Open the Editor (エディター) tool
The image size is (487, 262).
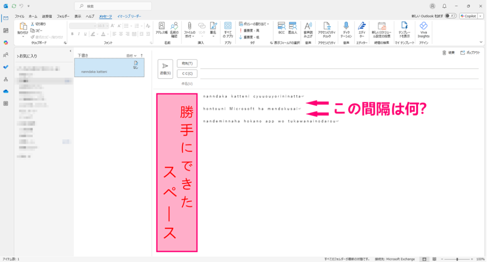[361, 29]
